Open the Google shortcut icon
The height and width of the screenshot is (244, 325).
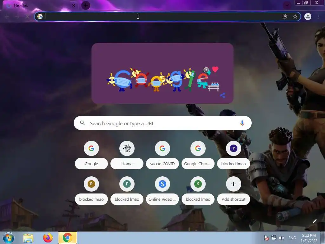[x=91, y=148]
